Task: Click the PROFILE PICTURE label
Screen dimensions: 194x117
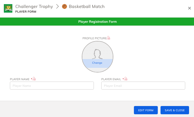Action: point(94,38)
